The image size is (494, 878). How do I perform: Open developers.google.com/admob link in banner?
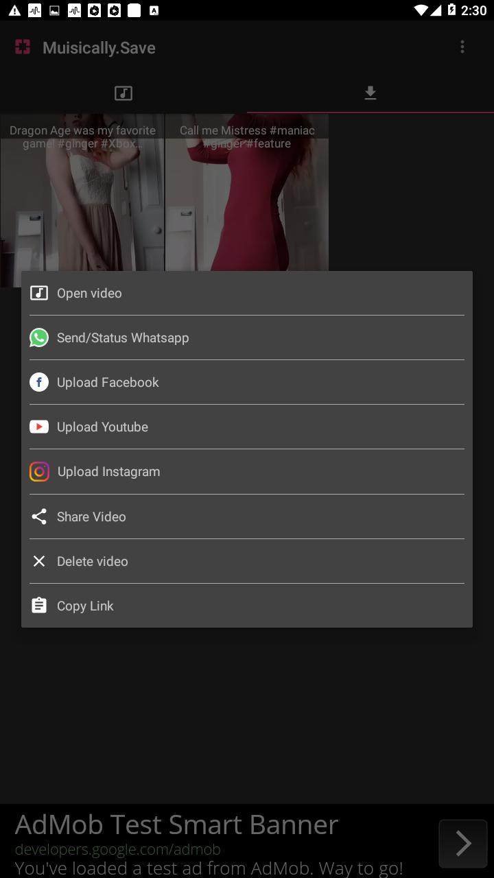[118, 849]
